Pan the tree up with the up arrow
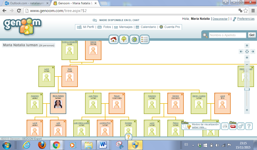Screen dimensions: 257x150 pos(247,46)
